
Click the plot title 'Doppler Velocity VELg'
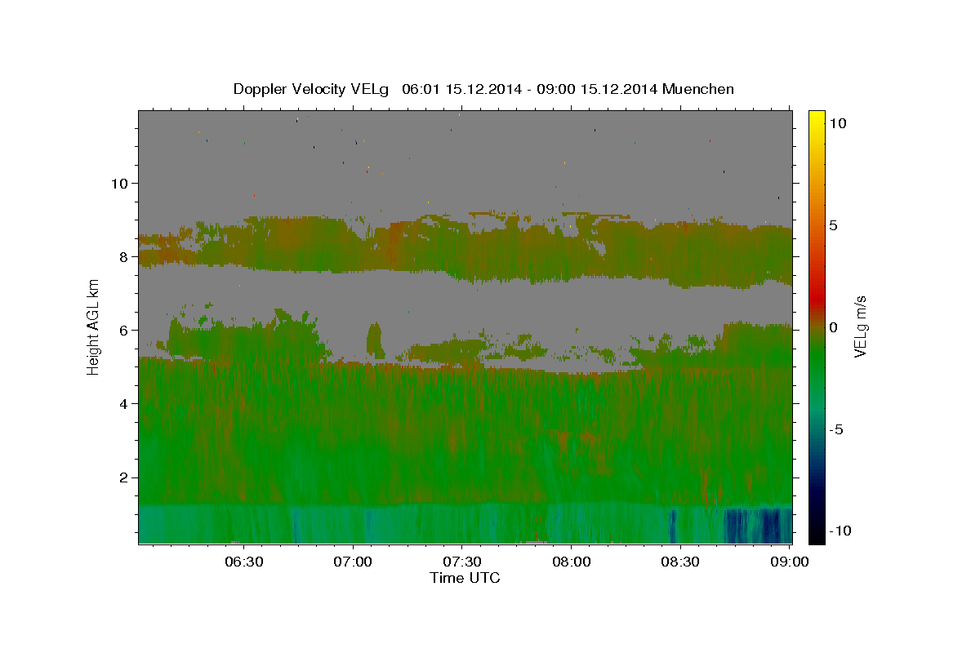tap(310, 89)
